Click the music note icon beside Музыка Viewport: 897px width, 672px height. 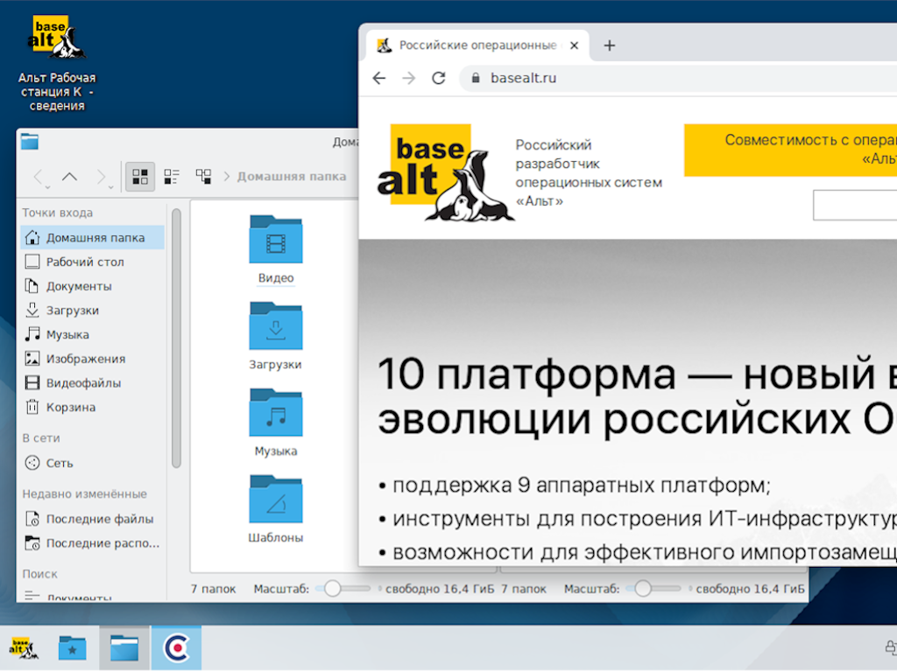click(x=32, y=334)
